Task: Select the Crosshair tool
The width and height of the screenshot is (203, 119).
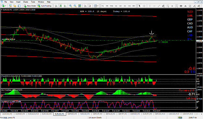Action: (x=144, y=6)
